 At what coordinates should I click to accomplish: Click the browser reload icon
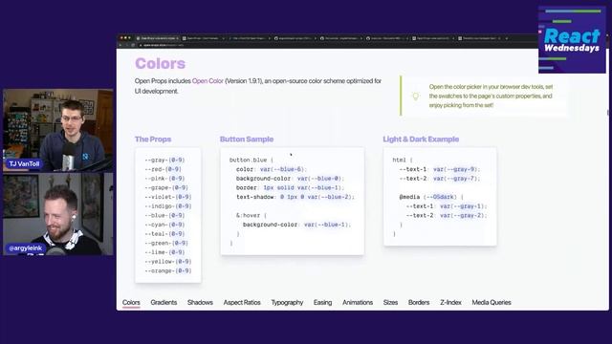(133, 45)
